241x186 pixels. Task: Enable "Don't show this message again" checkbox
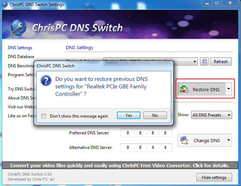tap(44, 116)
